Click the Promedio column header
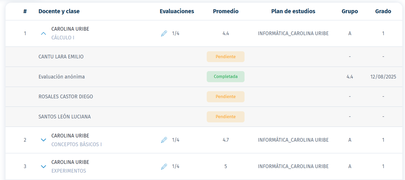Screen dimensions: 405x180 225,11
